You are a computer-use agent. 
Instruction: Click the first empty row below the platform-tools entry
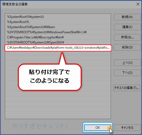pyautogui.click(x=58, y=53)
